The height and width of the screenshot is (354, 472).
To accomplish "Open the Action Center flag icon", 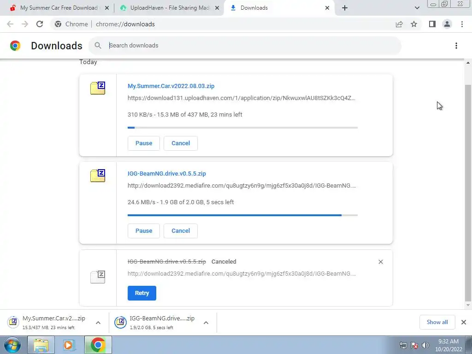I will click(414, 345).
